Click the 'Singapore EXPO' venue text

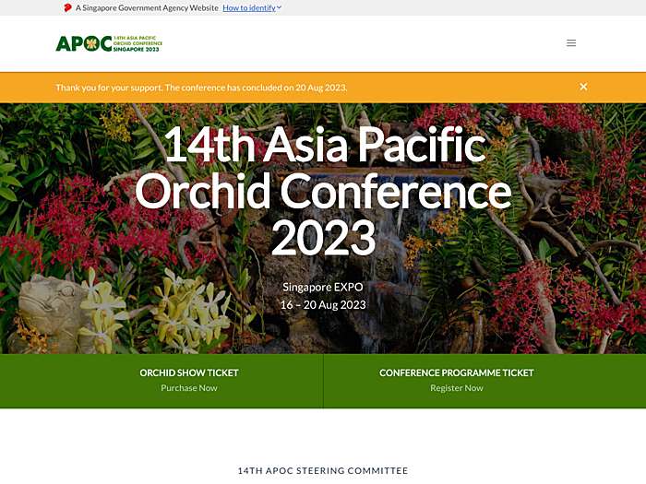click(x=323, y=288)
